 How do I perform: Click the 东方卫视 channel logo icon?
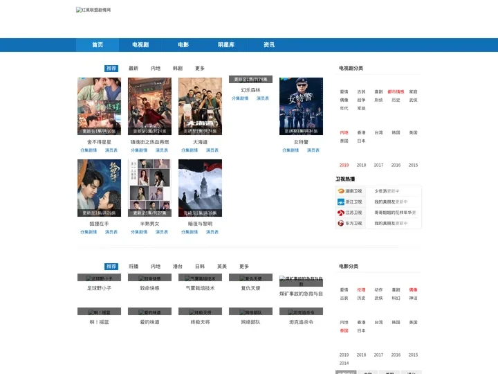[x=341, y=224]
